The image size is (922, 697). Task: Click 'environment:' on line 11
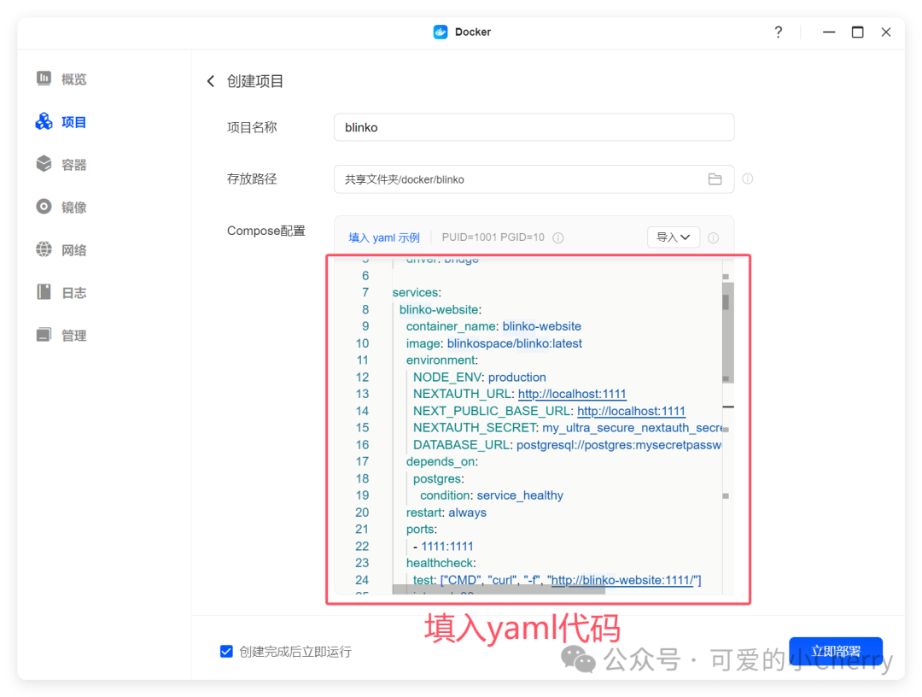point(442,360)
